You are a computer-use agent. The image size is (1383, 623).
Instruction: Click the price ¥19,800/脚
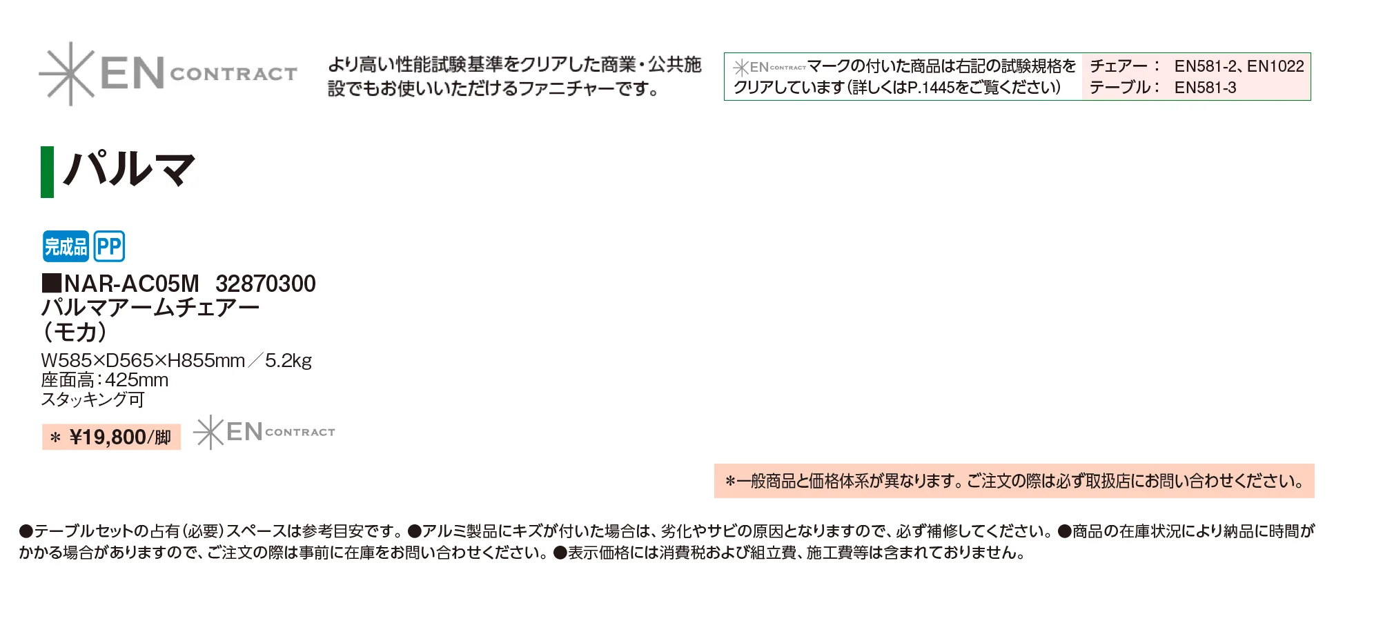112,437
